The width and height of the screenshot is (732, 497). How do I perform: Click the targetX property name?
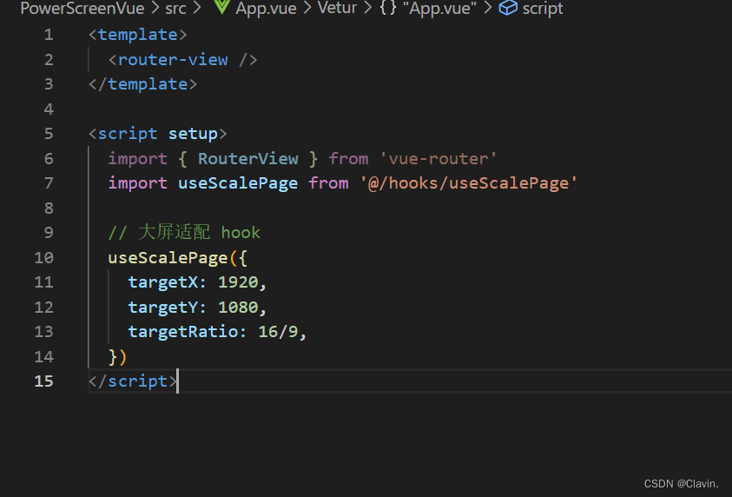click(x=163, y=282)
